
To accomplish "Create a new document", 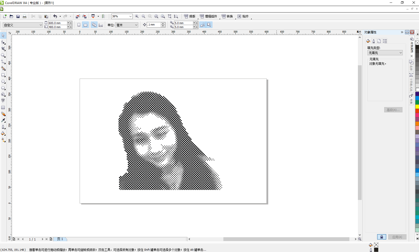I will tap(5, 16).
